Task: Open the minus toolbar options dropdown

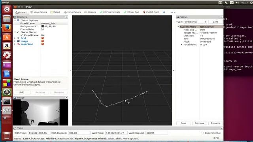Action: point(173,12)
